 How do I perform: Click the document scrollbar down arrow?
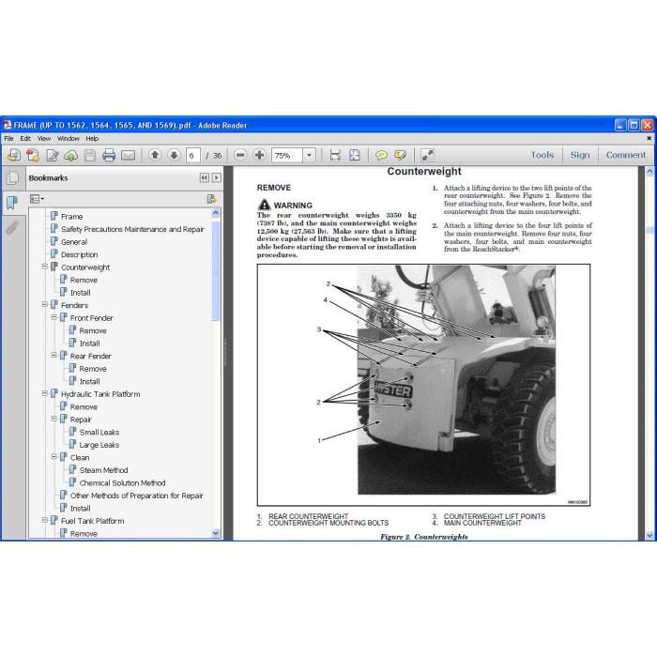[649, 536]
